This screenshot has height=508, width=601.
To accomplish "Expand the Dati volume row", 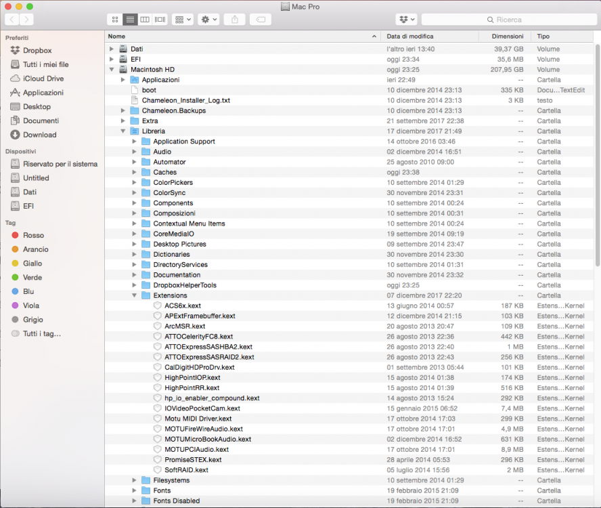I will tap(111, 49).
